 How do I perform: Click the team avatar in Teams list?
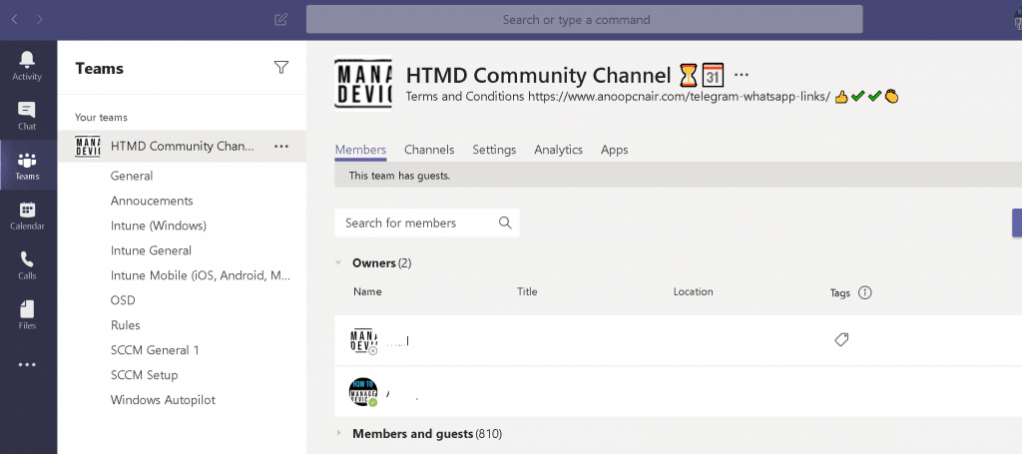point(88,147)
